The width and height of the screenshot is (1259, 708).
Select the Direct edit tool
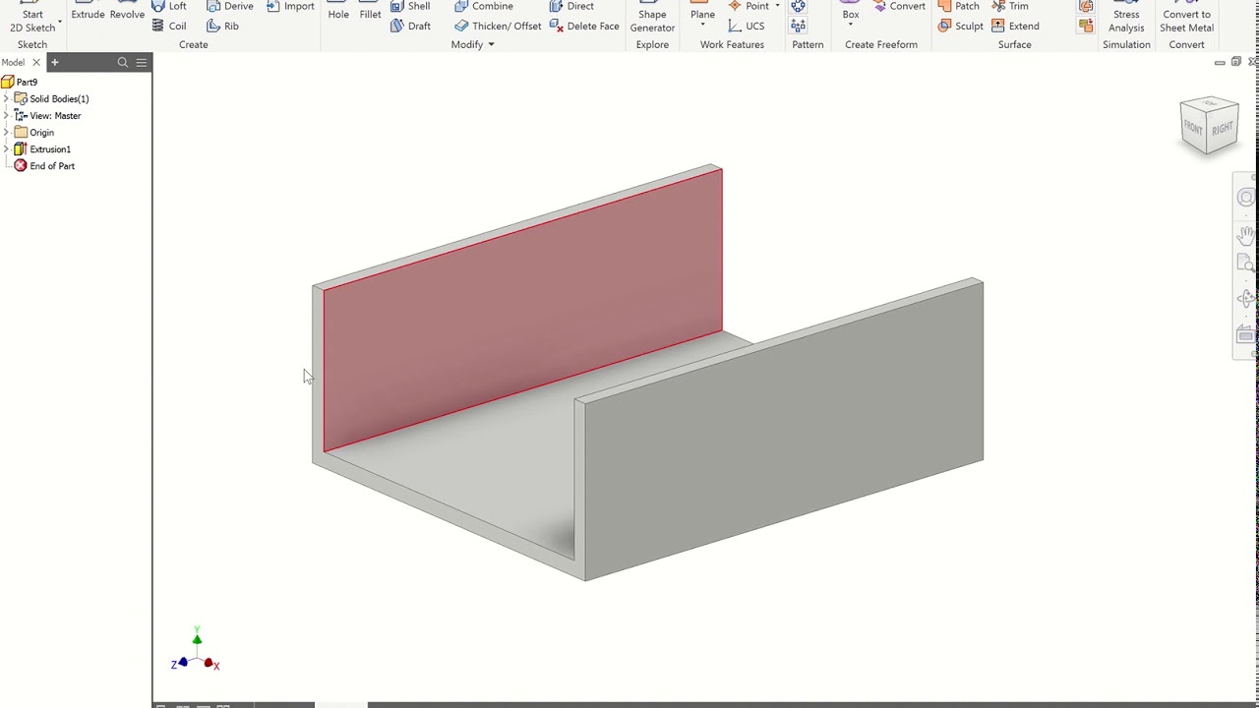click(571, 6)
